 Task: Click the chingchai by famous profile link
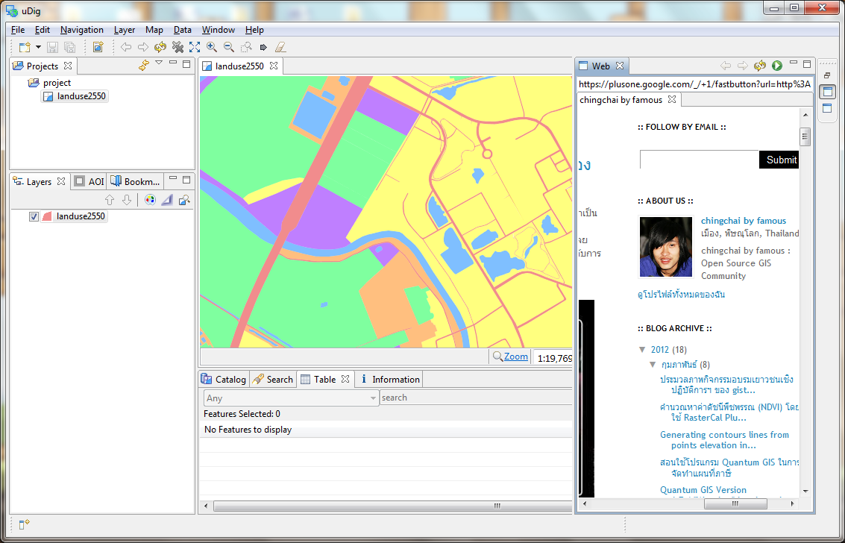tap(743, 220)
